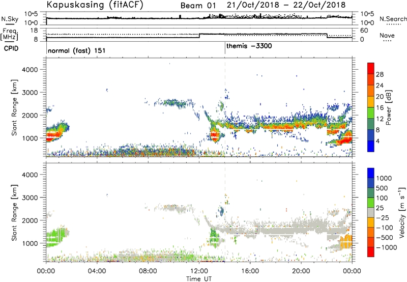Click the '4000' range tick on the power panel
Image resolution: width=407 pixels, height=282 pixels.
tap(30, 70)
